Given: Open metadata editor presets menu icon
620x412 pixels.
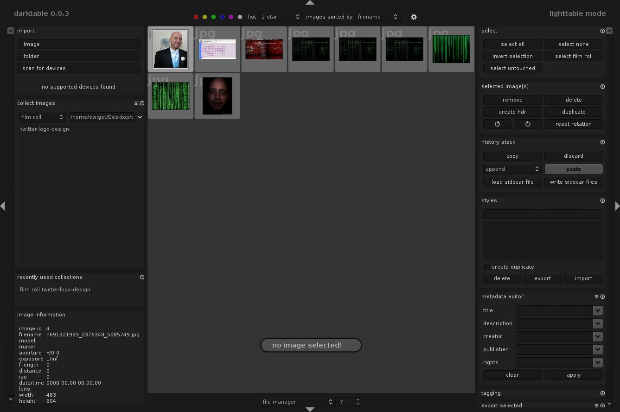Looking at the screenshot, I should (x=597, y=296).
